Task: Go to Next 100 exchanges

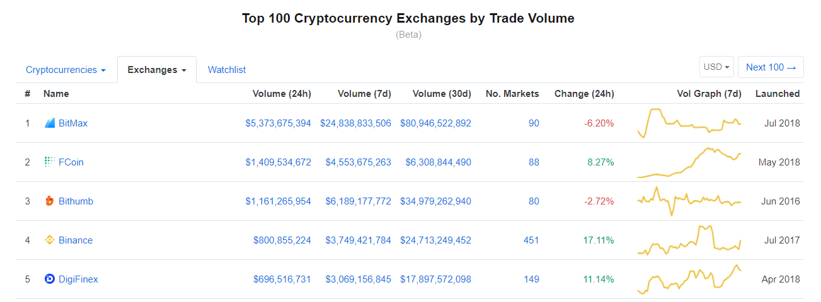Action: tap(771, 67)
